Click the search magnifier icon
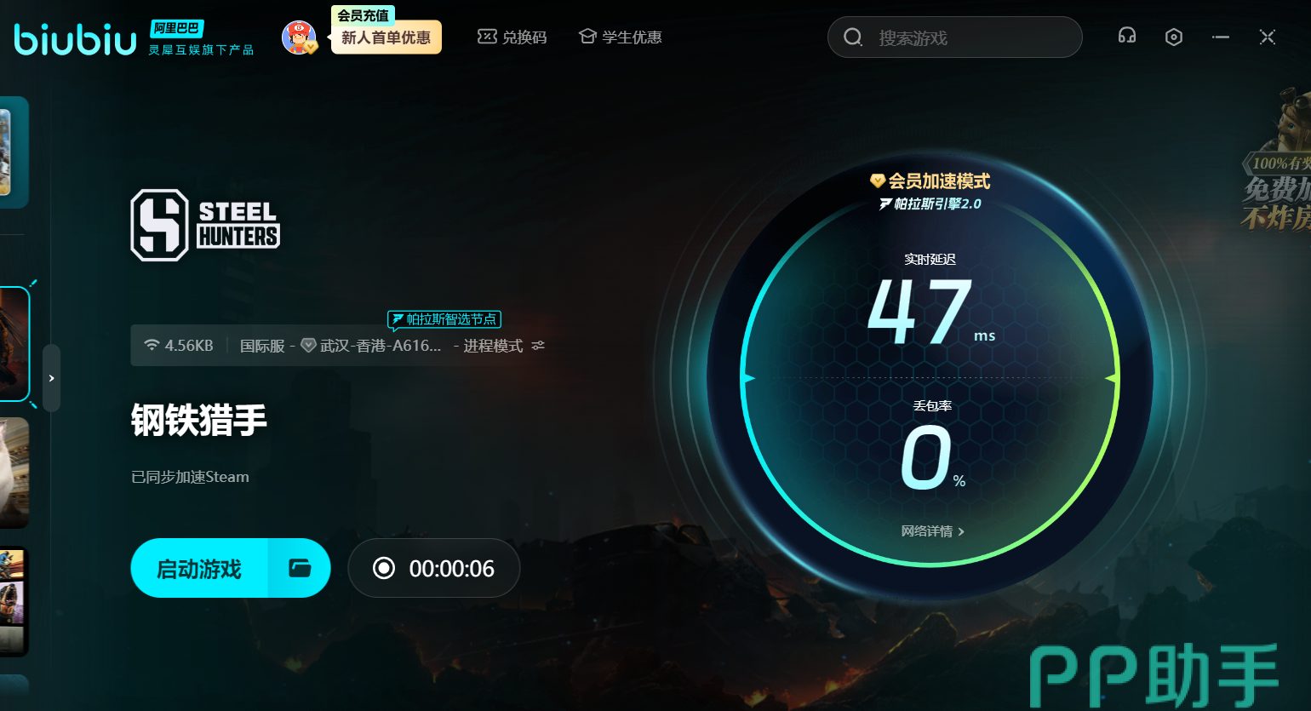Viewport: 1311px width, 711px height. pyautogui.click(x=852, y=37)
